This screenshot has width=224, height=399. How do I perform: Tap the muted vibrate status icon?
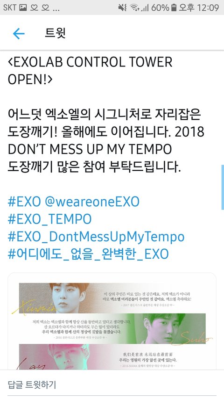pos(122,8)
